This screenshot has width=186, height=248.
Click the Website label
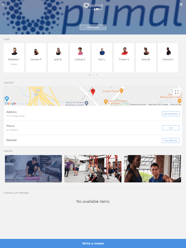click(11, 140)
